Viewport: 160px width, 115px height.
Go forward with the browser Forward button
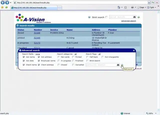7,2
